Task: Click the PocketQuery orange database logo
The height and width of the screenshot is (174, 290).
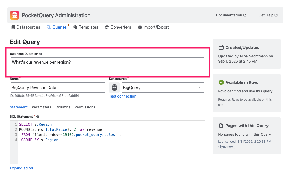Action: [14, 15]
